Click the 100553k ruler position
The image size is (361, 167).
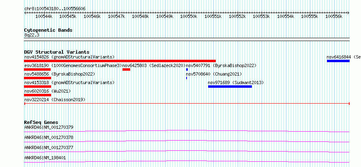261,16
